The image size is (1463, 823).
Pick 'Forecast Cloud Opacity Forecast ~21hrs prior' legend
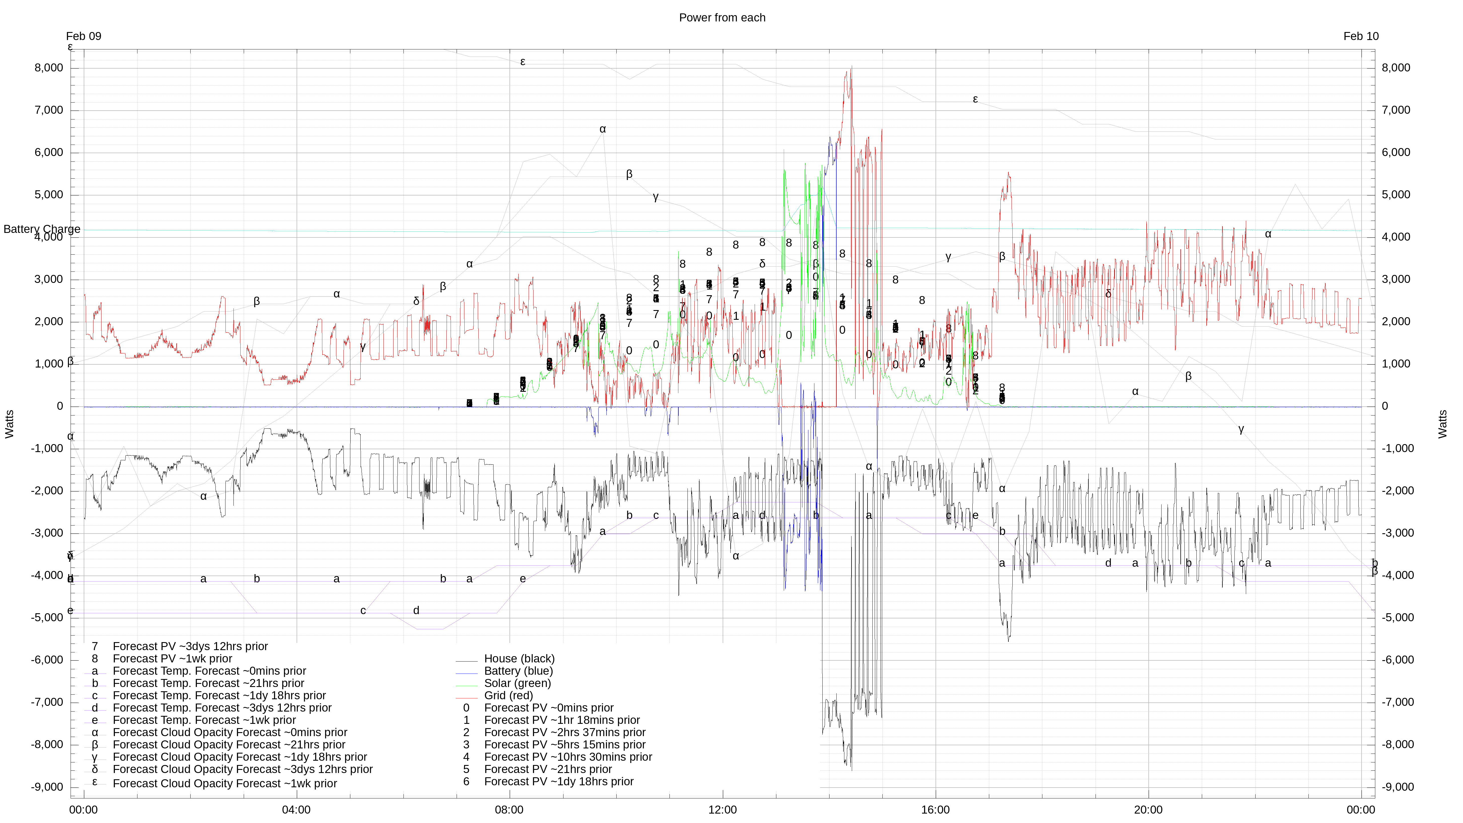[229, 745]
